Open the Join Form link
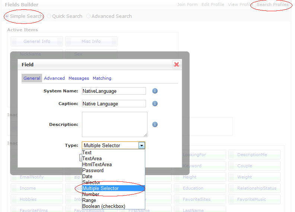Screen dimensions: 295x212 [187, 4]
